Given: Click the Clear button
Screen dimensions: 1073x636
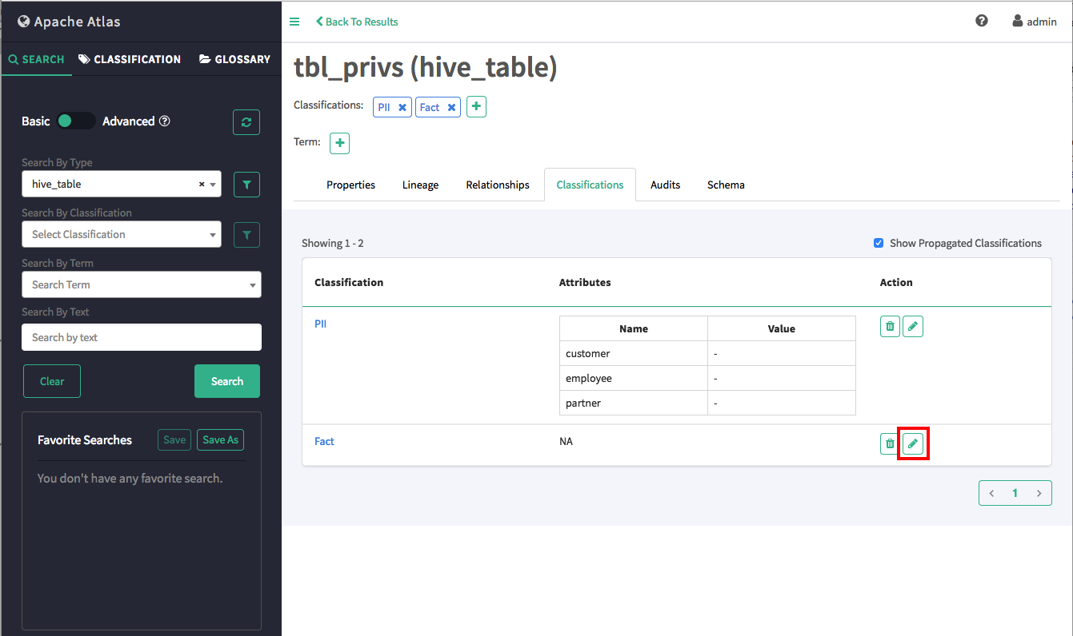Looking at the screenshot, I should coord(52,381).
